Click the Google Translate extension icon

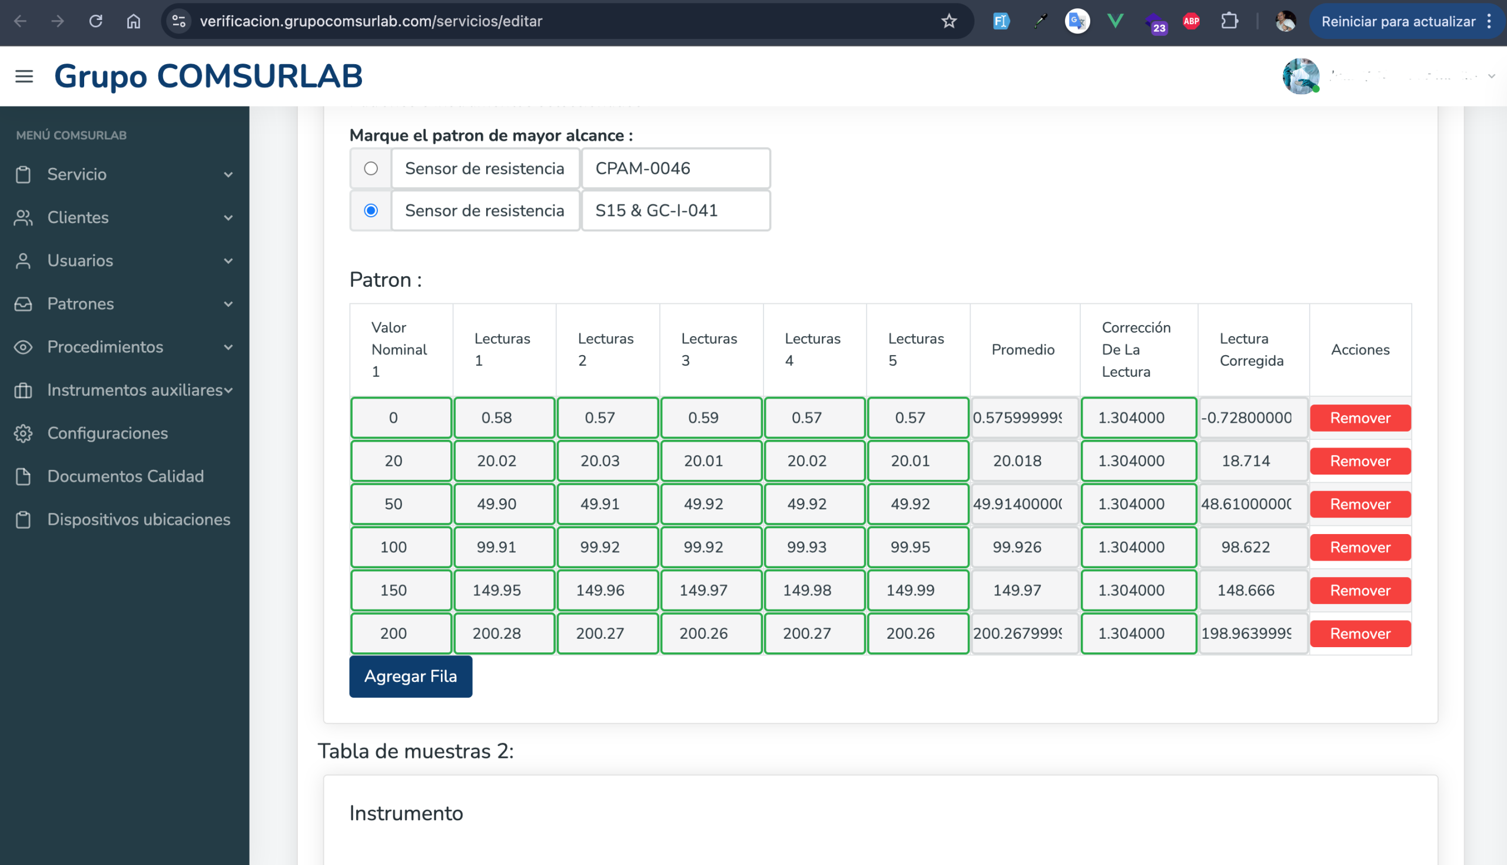[1077, 21]
